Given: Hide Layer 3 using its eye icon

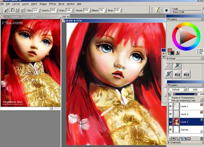Looking at the screenshot, I should (x=170, y=114).
